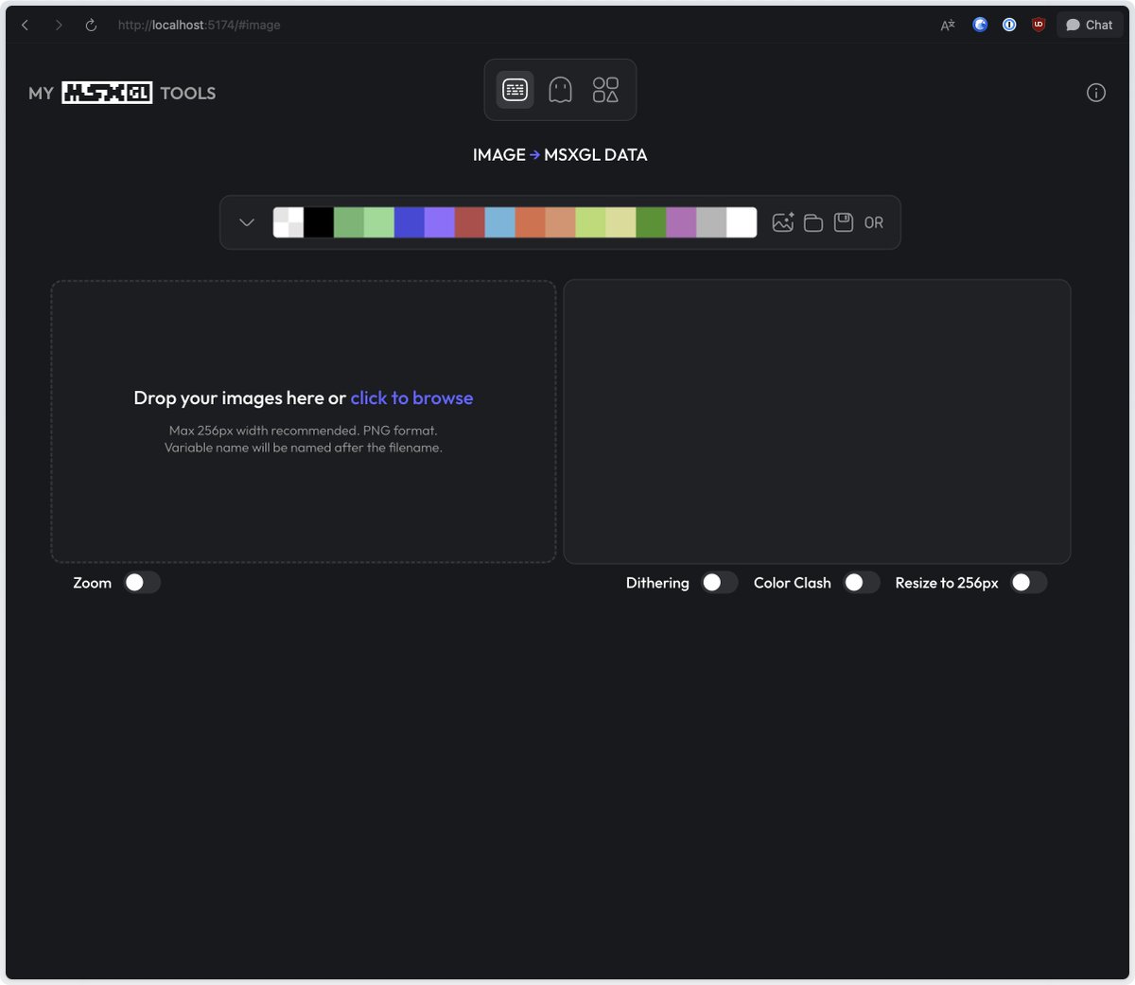
Task: Pick the pale yellow palette swatch
Action: (x=620, y=222)
